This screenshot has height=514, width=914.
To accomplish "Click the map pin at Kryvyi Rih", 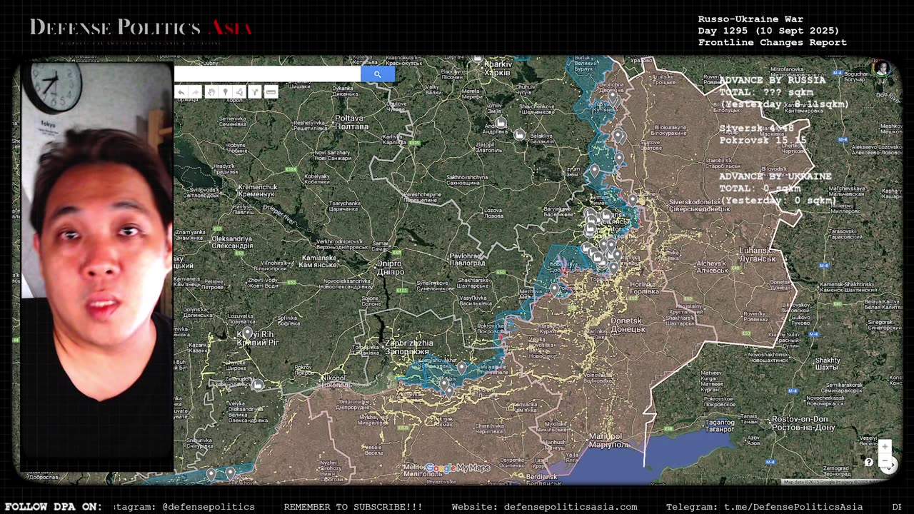I will 248,333.
